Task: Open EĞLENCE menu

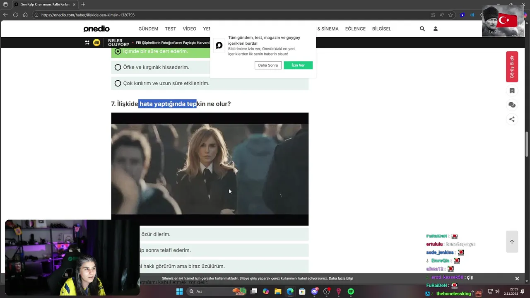Action: click(x=355, y=29)
